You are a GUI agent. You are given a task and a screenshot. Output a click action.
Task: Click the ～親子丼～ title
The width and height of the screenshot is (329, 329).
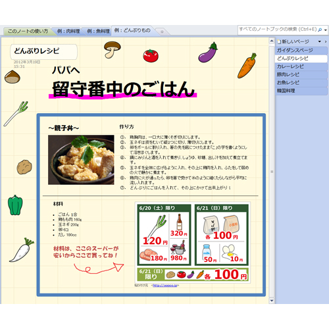coord(64,128)
